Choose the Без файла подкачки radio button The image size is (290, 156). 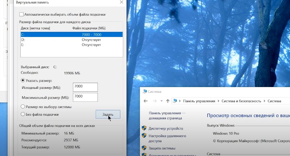tap(23, 114)
